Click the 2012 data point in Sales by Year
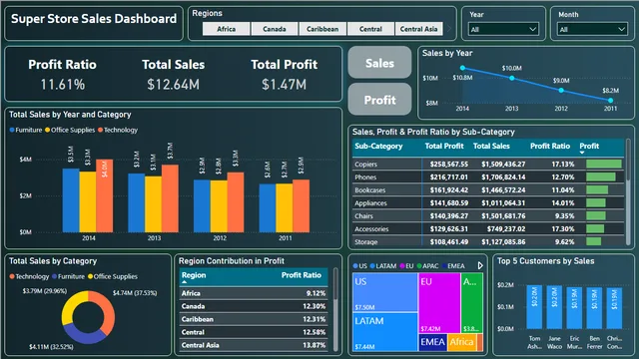 coord(561,91)
